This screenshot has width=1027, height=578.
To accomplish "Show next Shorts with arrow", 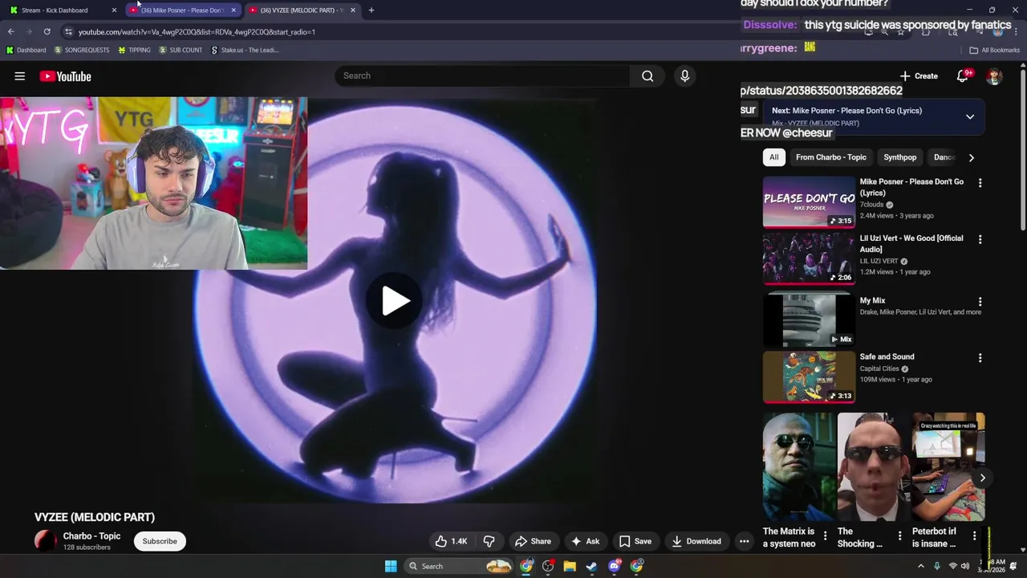I will click(x=982, y=478).
